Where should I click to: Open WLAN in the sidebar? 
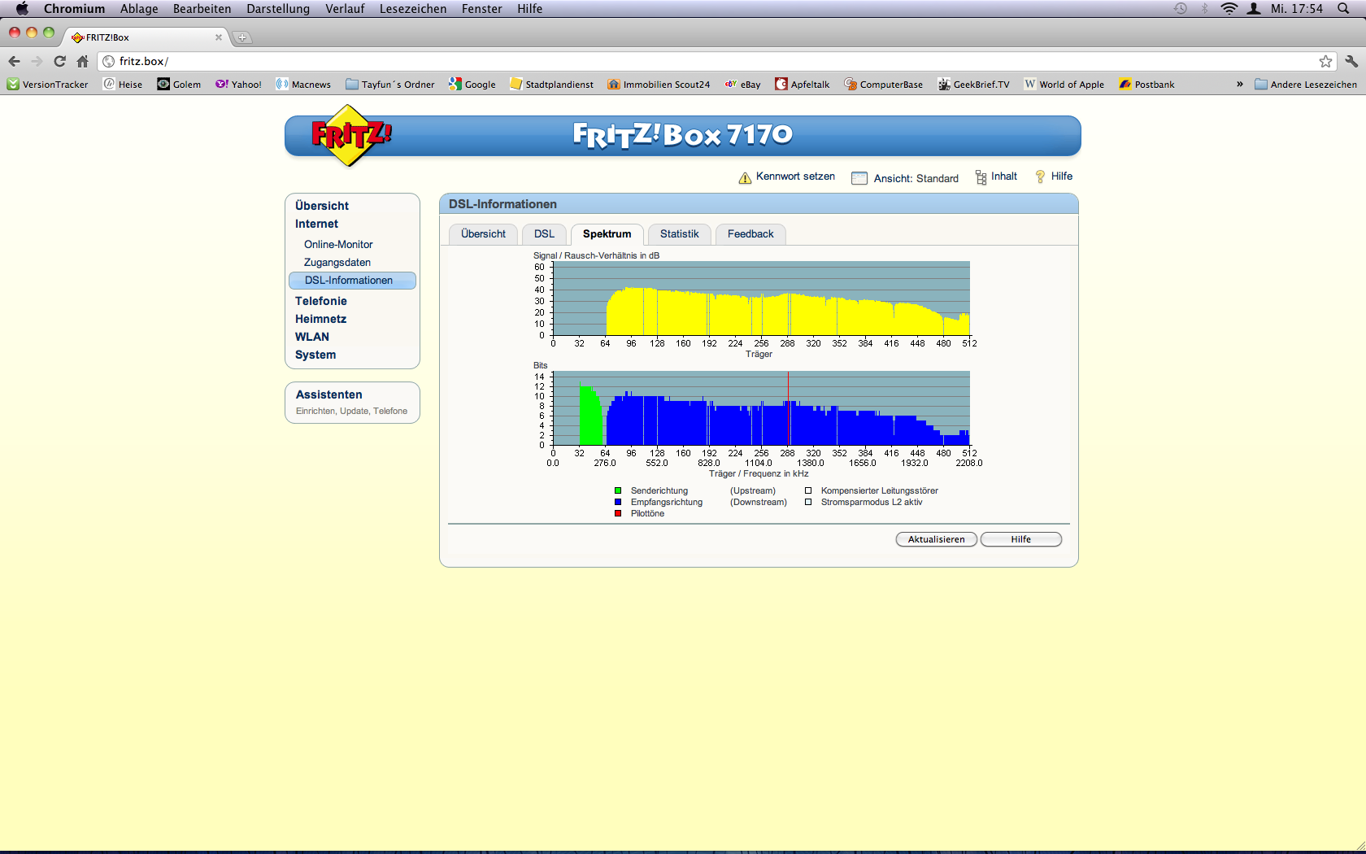(x=312, y=337)
